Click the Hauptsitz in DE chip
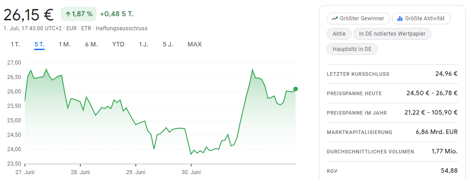467x180 pixels. tap(352, 49)
